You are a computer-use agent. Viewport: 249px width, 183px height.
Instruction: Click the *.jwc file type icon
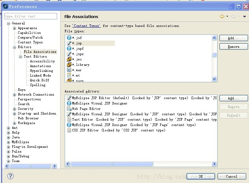point(69,59)
